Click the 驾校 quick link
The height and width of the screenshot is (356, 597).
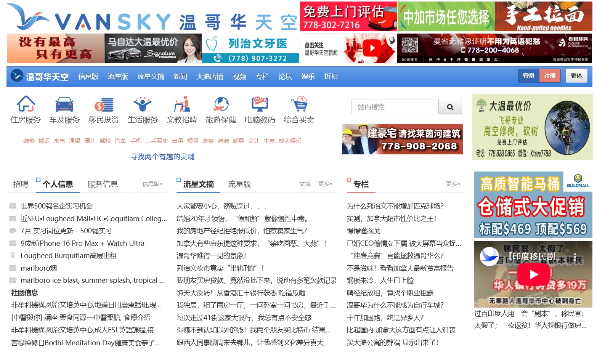pyautogui.click(x=105, y=141)
